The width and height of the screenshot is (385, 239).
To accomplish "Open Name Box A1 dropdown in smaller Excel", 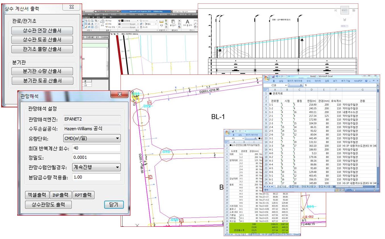I will [x=243, y=138].
